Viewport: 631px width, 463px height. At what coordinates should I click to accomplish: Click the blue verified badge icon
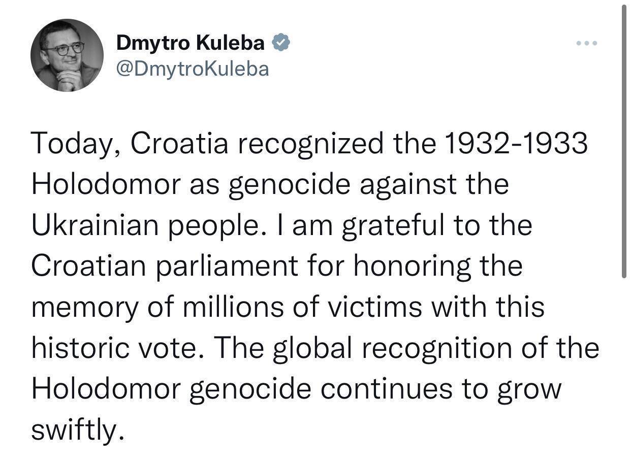click(281, 43)
